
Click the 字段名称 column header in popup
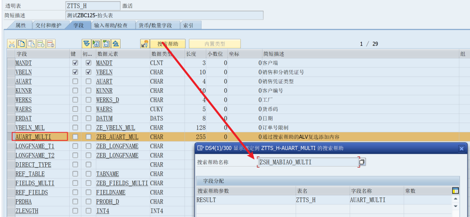point(376,191)
